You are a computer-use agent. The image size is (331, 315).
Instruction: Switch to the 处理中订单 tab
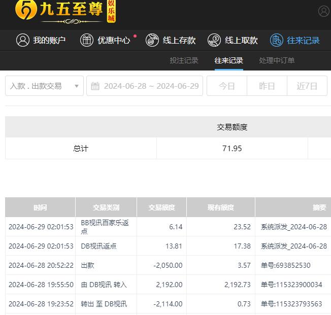pyautogui.click(x=277, y=60)
